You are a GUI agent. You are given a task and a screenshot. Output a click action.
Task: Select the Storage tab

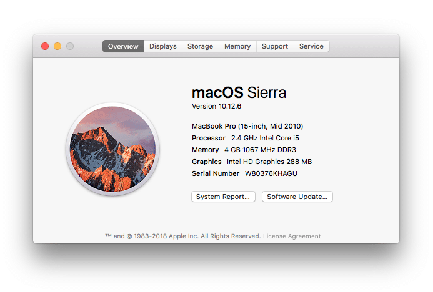click(200, 46)
